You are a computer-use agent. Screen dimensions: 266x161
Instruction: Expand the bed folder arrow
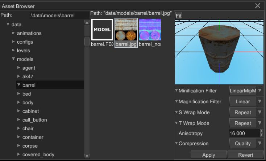click(18, 93)
